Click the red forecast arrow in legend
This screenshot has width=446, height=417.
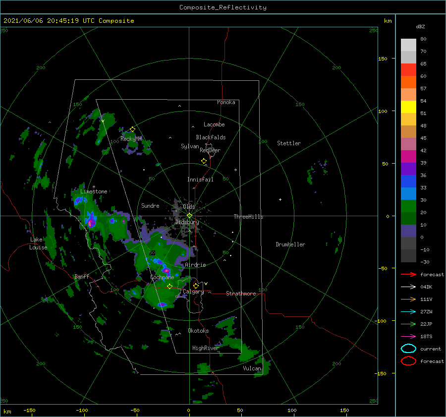coord(408,274)
